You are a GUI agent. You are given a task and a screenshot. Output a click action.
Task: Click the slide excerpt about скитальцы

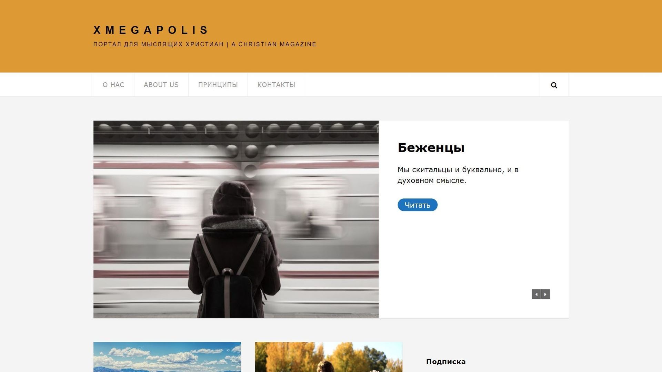458,175
